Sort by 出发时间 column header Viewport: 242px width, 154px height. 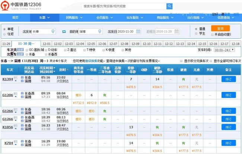coord(47,68)
